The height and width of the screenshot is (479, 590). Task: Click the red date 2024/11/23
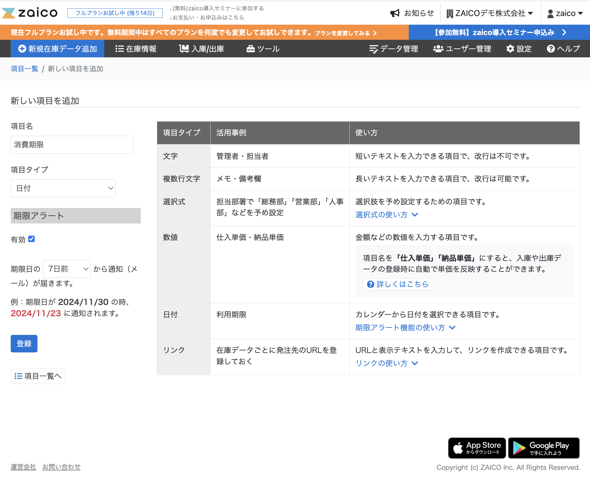pos(36,313)
